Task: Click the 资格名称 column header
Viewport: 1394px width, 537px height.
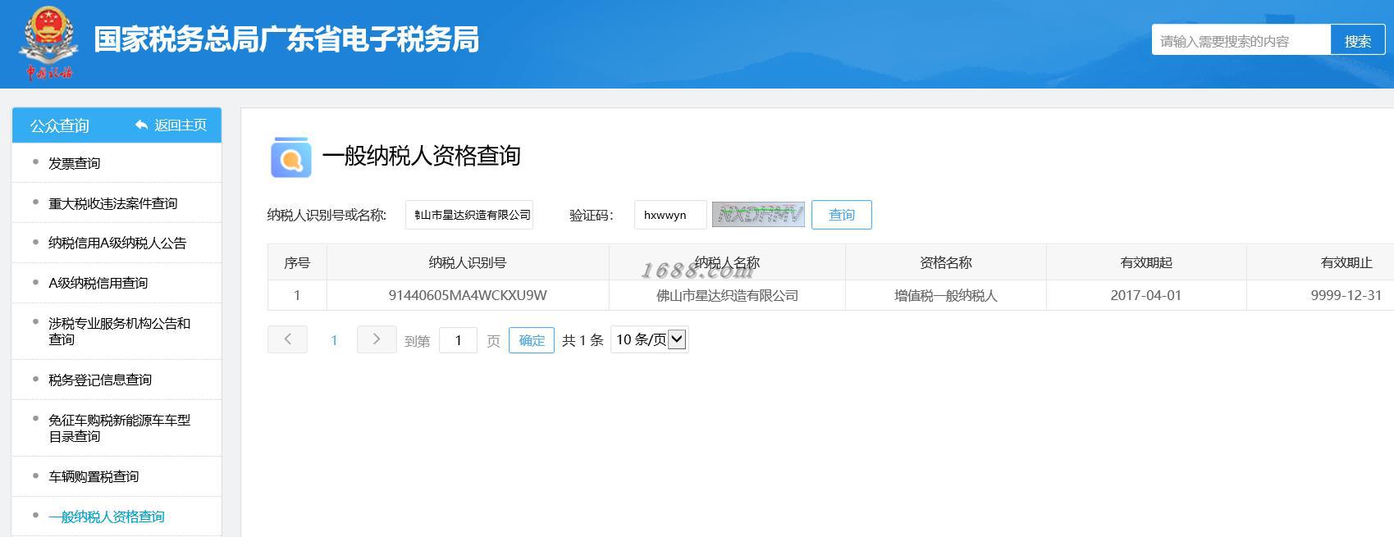Action: click(x=946, y=262)
